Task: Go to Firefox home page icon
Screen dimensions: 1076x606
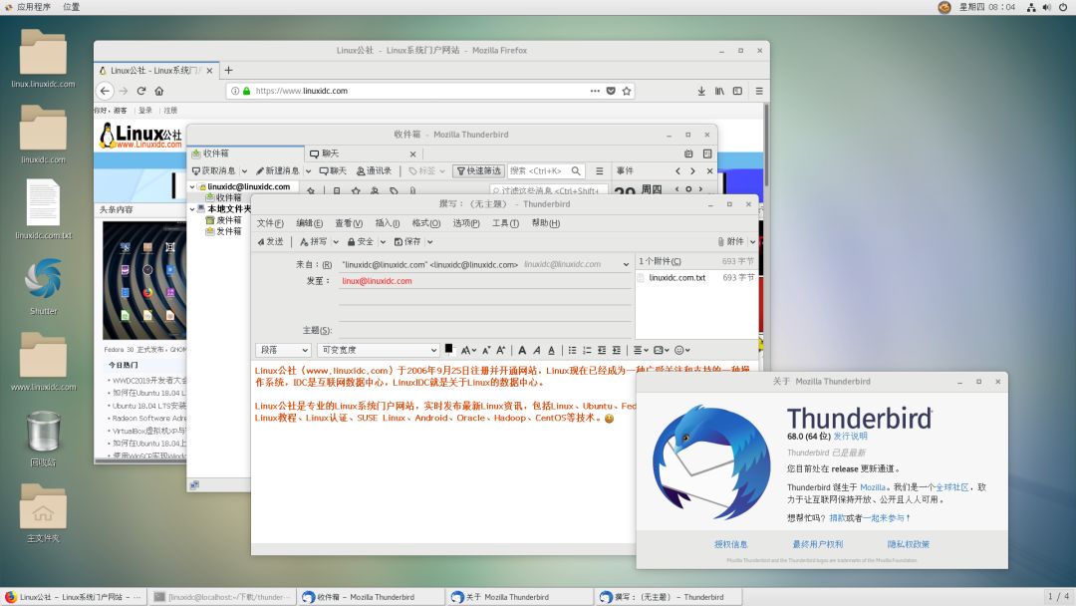Action: [x=159, y=91]
